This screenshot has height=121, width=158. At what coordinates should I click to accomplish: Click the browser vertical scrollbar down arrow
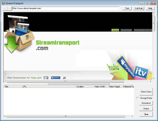pos(154,78)
